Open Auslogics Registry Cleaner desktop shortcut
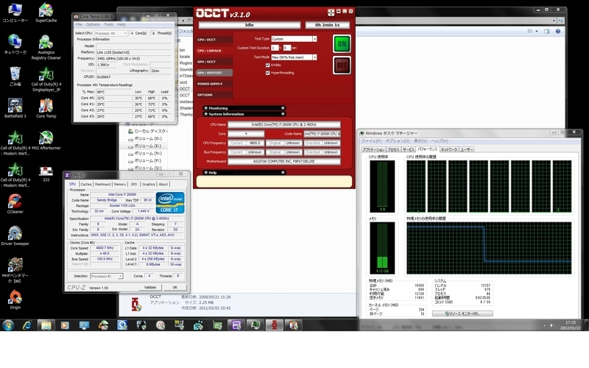 pyautogui.click(x=46, y=47)
